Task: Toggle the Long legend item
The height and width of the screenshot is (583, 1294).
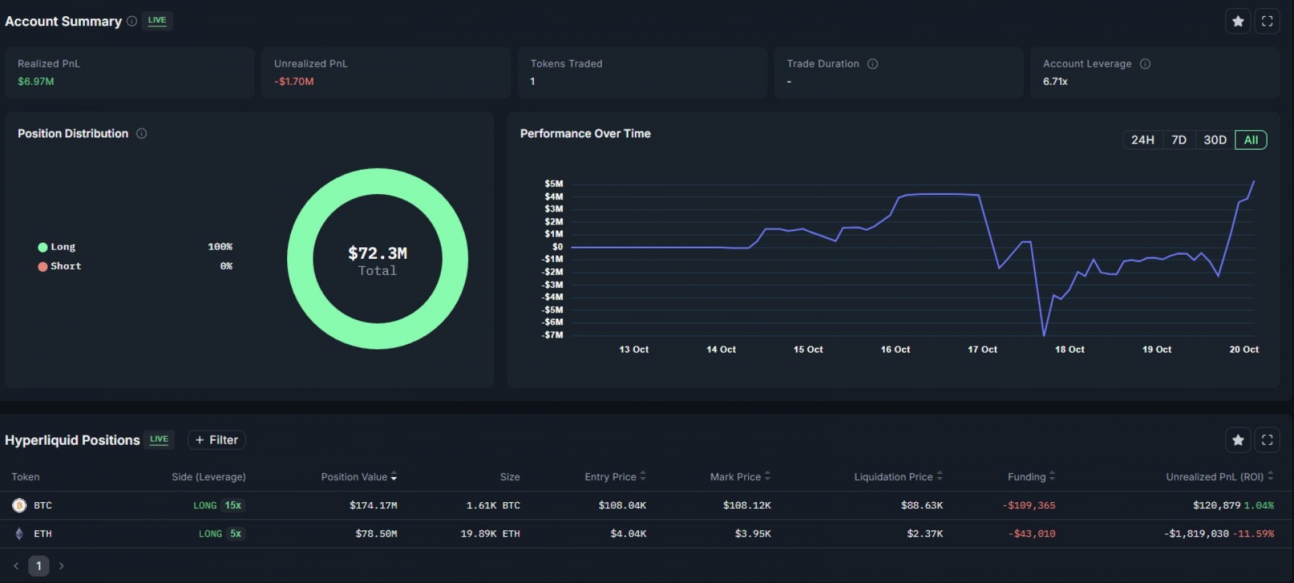Action: click(x=57, y=247)
